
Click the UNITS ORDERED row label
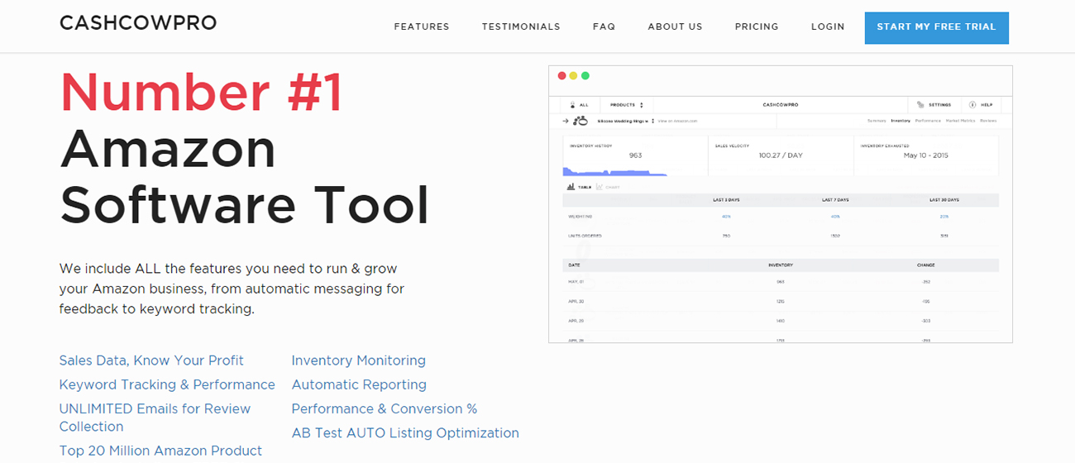[585, 236]
